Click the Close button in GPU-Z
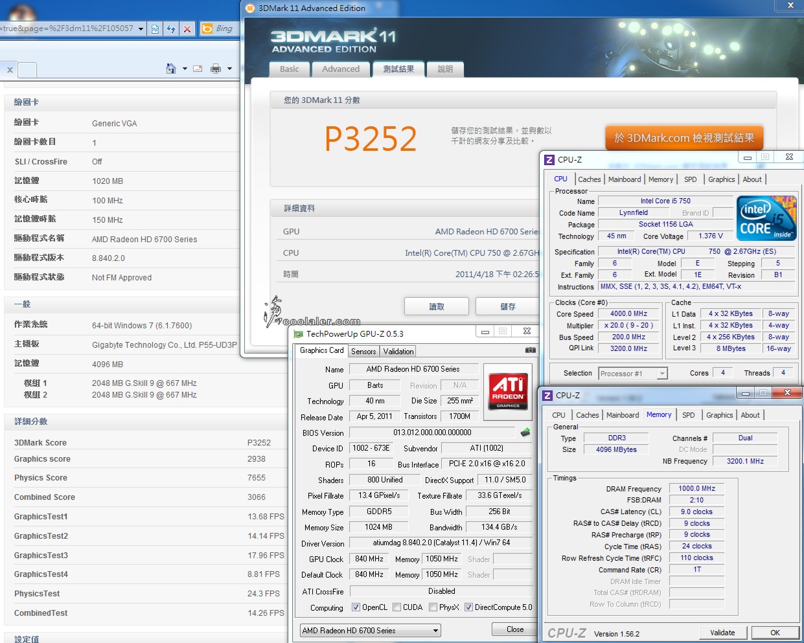Viewport: 804px width, 643px height. (515, 629)
